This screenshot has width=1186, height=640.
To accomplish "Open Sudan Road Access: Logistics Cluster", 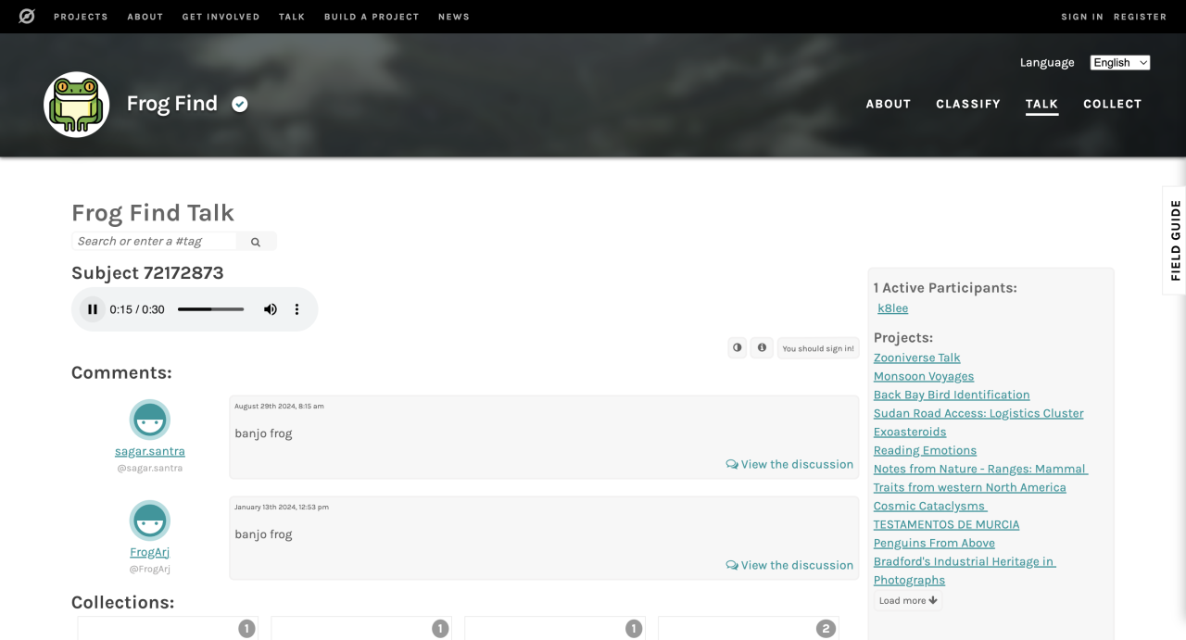I will coord(978,413).
